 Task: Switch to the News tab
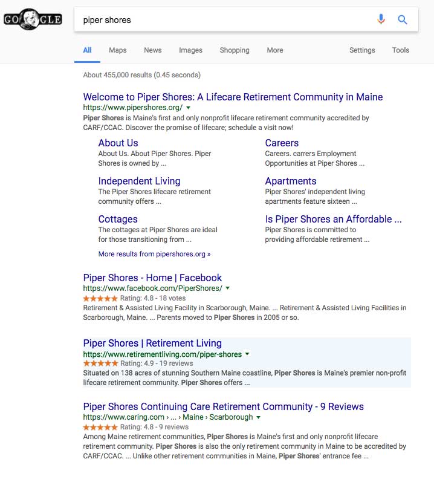click(x=153, y=50)
